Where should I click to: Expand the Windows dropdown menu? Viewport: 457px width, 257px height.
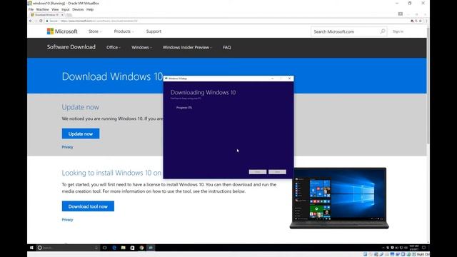pos(141,47)
